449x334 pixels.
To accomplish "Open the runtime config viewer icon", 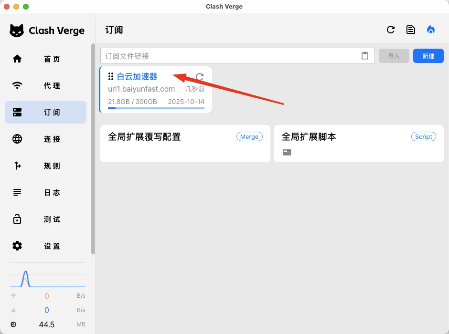I will [x=410, y=29].
